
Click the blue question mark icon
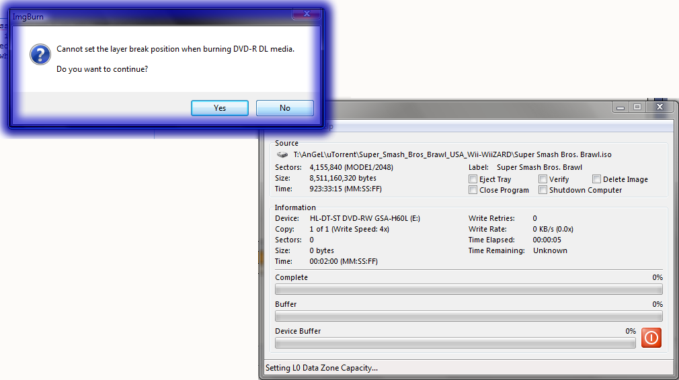(40, 55)
